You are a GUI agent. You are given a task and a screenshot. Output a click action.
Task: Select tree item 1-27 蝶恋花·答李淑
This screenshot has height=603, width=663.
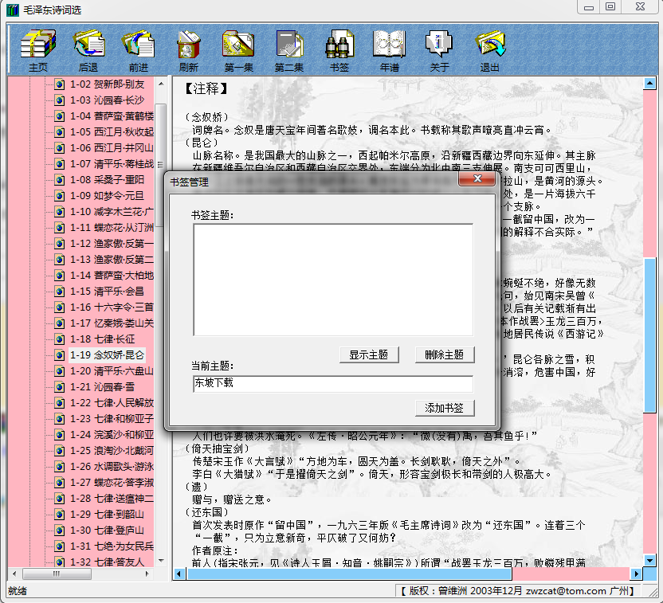(112, 483)
